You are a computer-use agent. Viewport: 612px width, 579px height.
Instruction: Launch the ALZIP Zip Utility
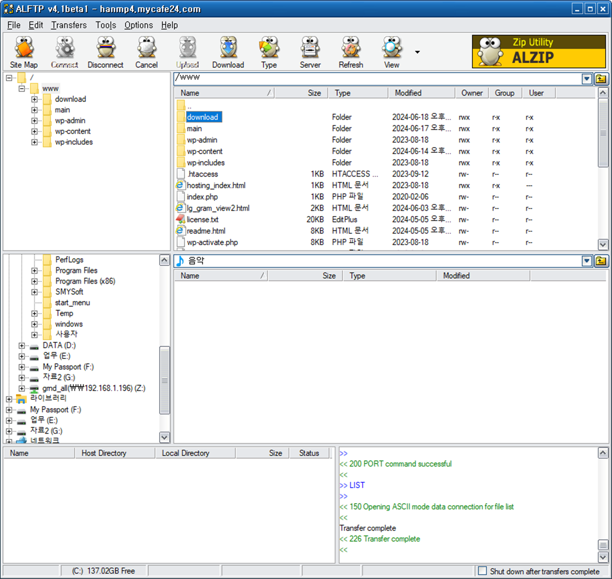pyautogui.click(x=538, y=51)
